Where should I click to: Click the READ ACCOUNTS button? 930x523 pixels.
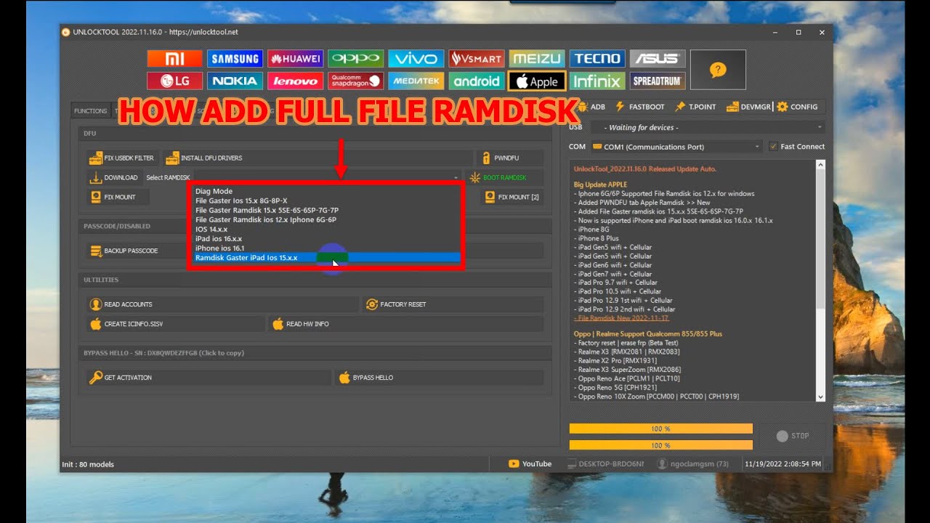[x=222, y=304]
